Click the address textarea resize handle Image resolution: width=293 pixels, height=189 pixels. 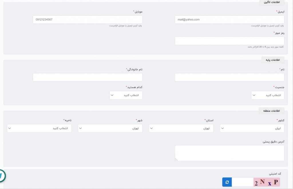tap(176, 160)
